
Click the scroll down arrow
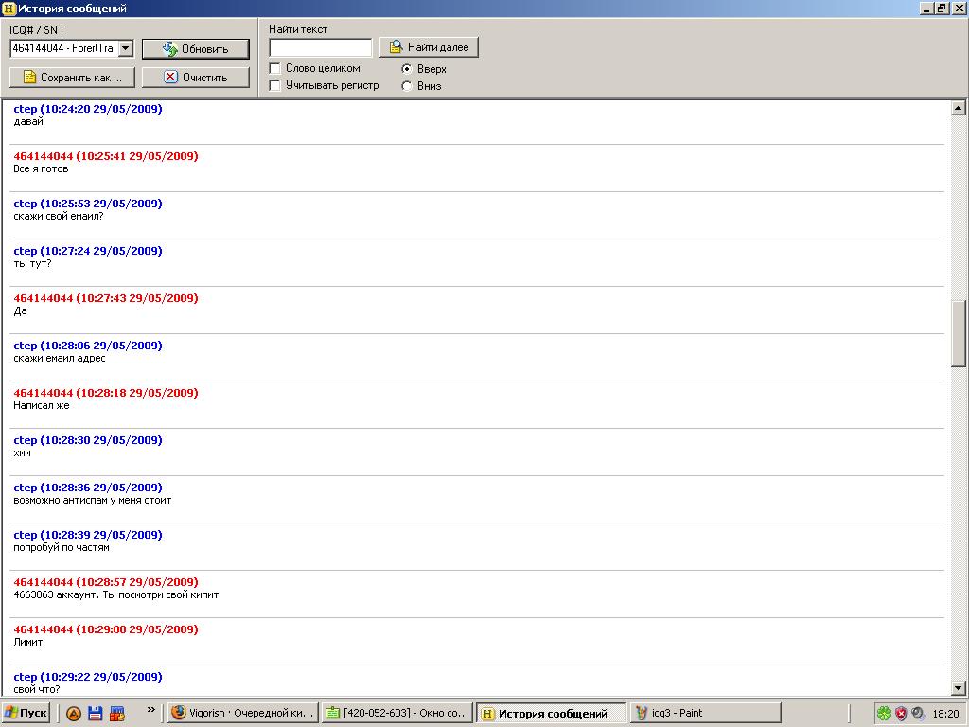click(958, 688)
